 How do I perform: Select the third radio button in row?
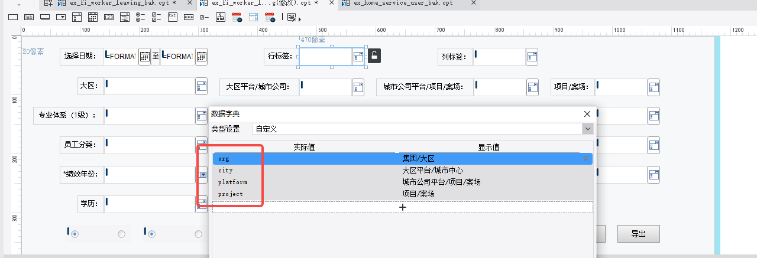pos(151,234)
